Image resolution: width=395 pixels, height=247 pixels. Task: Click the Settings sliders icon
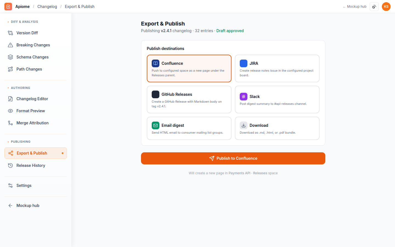click(10, 186)
